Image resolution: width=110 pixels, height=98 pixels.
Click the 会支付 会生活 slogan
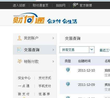pyautogui.click(x=62, y=21)
